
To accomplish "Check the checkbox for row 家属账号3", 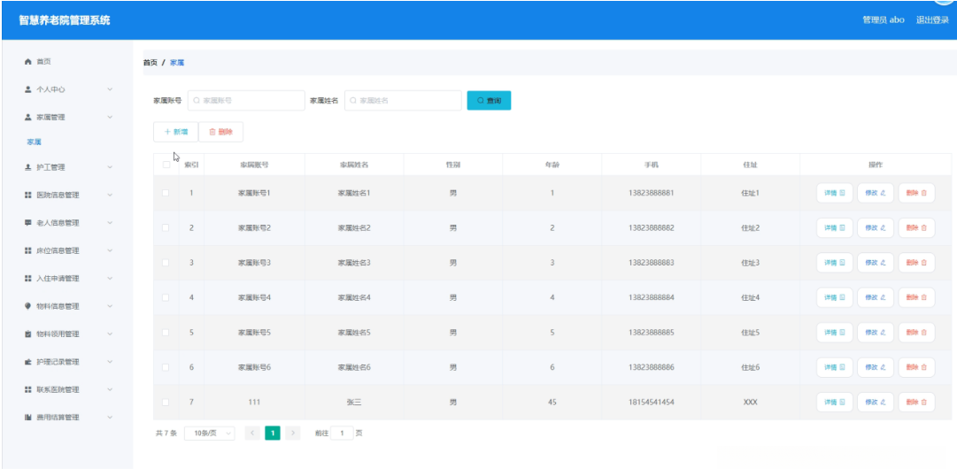I will (166, 263).
